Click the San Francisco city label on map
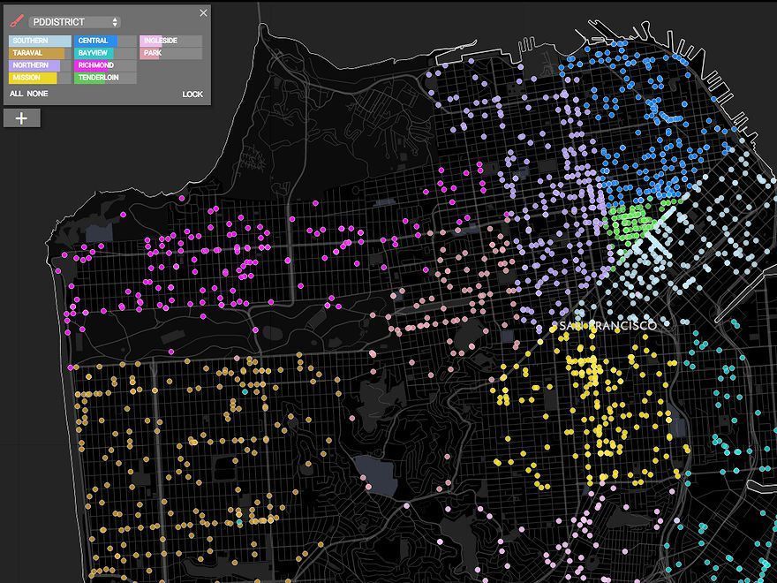Viewport: 777px width, 583px height. pyautogui.click(x=610, y=326)
